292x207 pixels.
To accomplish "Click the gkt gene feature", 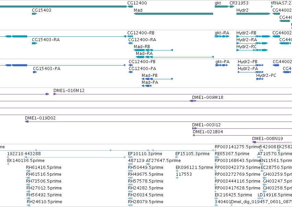I will [222, 7].
